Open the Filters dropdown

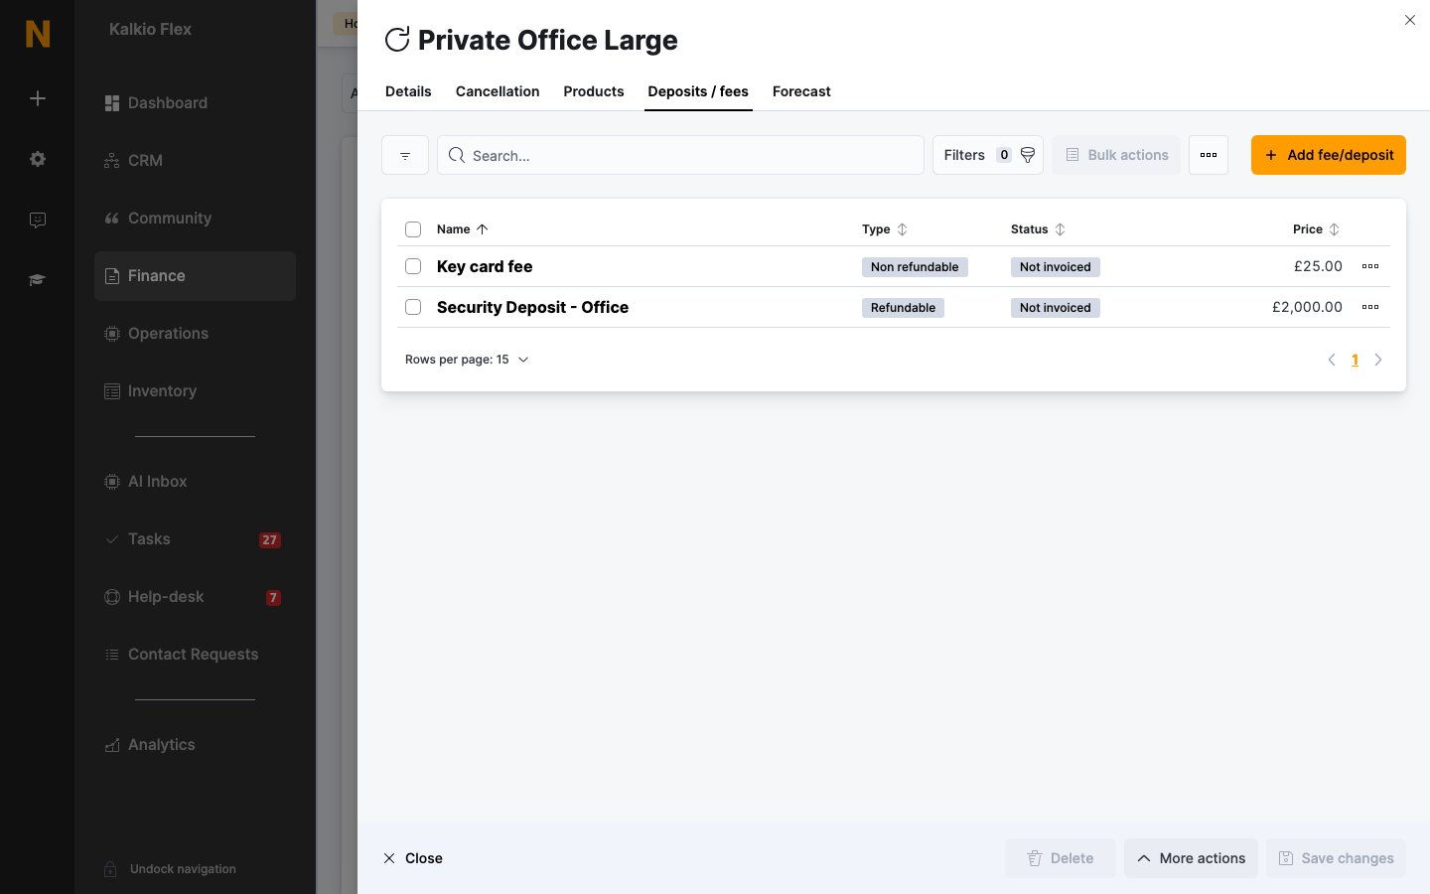click(988, 155)
